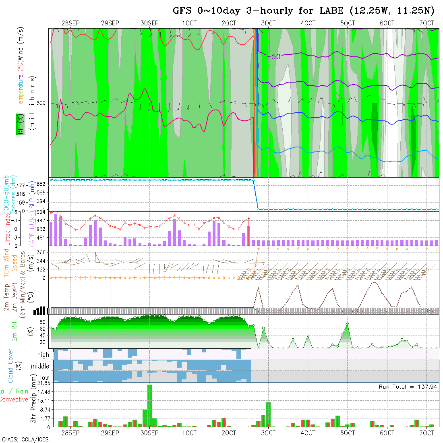Select the middle cloud cover row label

click(x=40, y=366)
